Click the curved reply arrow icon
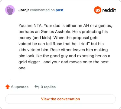This screenshot has width=121, height=109. click(37, 87)
